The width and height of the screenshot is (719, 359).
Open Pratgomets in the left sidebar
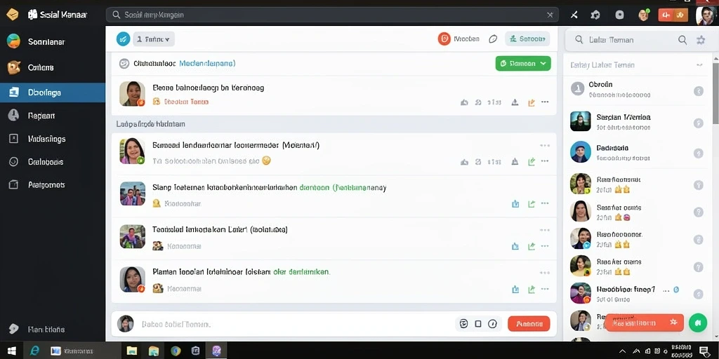[52, 185]
